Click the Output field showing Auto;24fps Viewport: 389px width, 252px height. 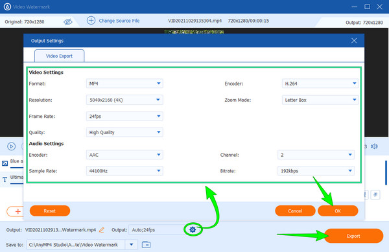click(156, 230)
